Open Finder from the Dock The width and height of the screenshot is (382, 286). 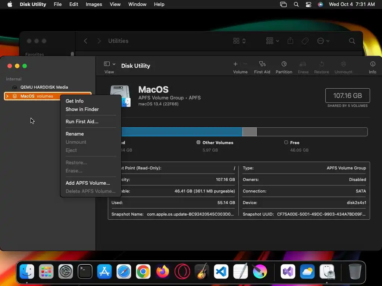(x=27, y=271)
